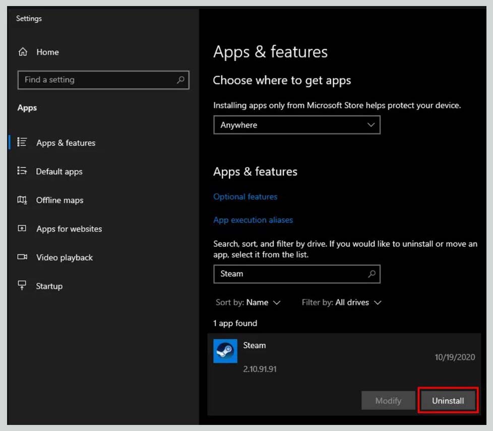Click the Home house icon

23,52
